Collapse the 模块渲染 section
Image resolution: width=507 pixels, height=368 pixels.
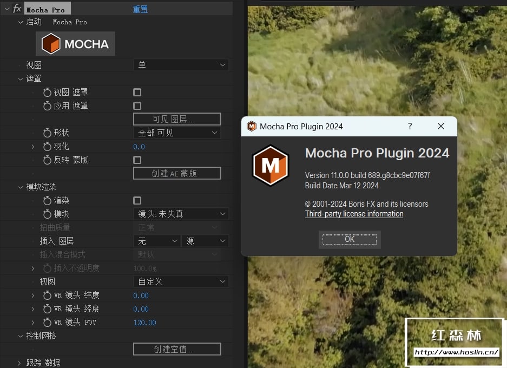(x=21, y=187)
